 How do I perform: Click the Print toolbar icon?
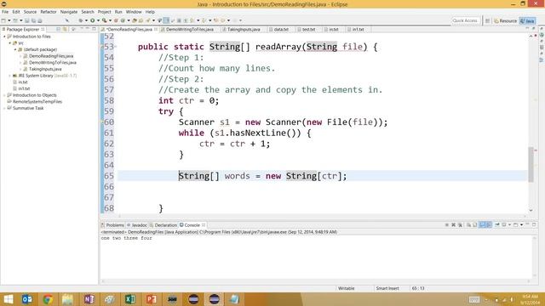[x=40, y=20]
